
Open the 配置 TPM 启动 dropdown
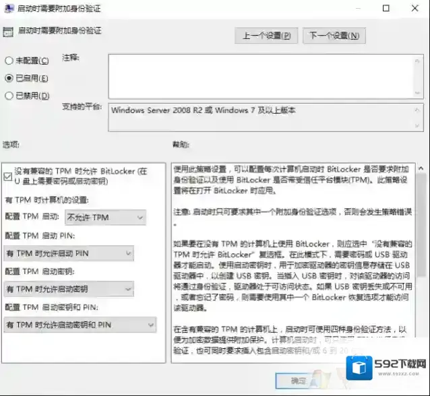tap(104, 218)
